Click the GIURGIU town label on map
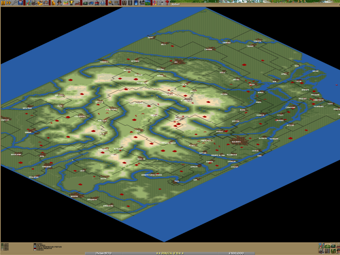 255,151
